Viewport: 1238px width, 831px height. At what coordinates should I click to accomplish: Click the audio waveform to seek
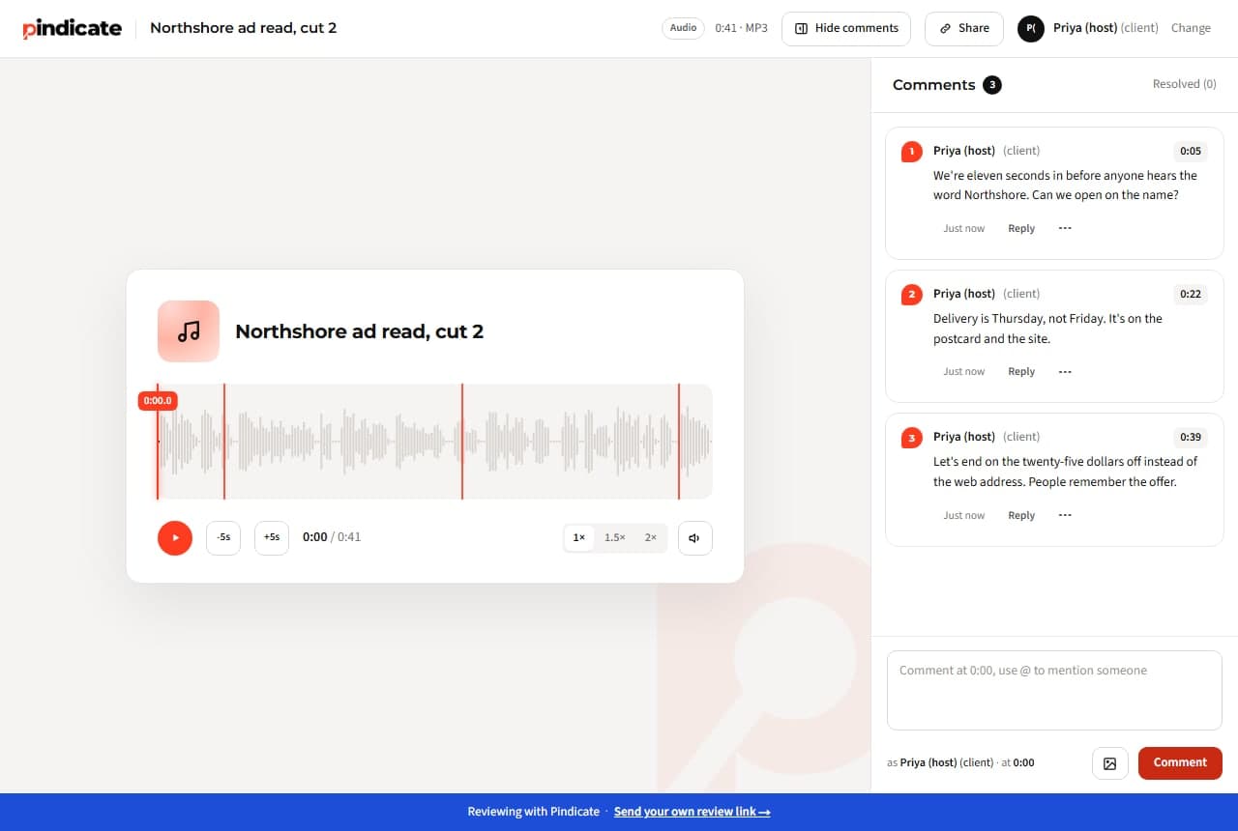[435, 442]
